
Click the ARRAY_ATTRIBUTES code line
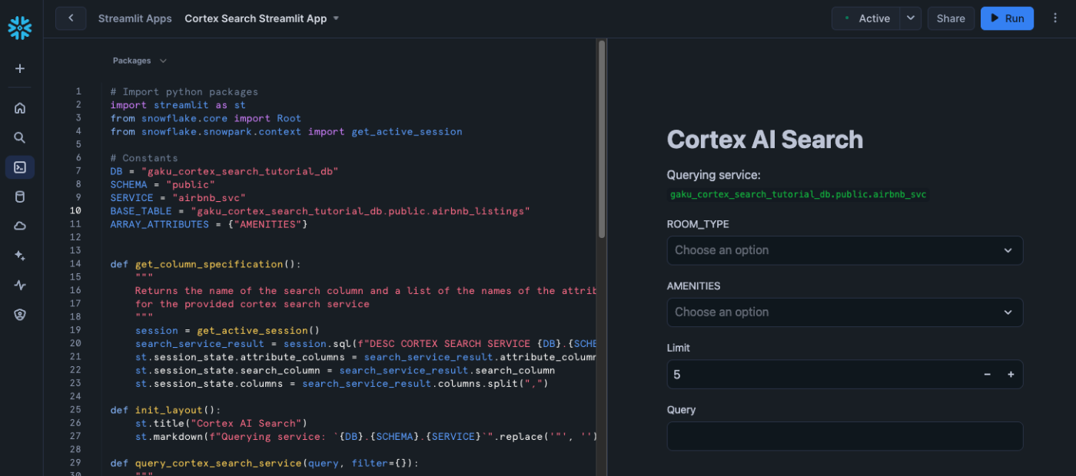(x=208, y=224)
